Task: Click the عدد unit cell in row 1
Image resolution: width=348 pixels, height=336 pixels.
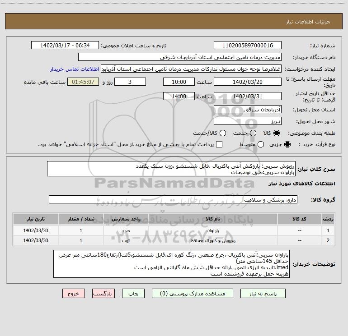Action: [x=126, y=230]
